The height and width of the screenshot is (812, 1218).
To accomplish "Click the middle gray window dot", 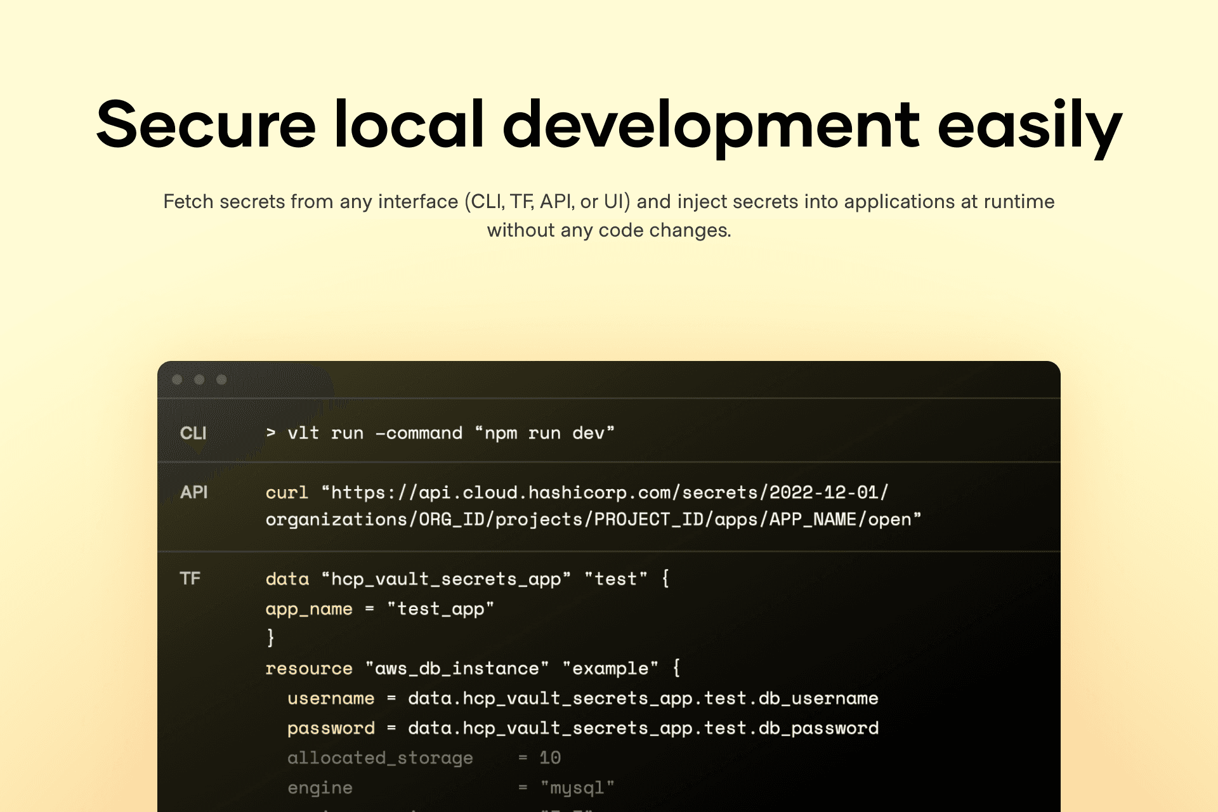I will [x=199, y=379].
